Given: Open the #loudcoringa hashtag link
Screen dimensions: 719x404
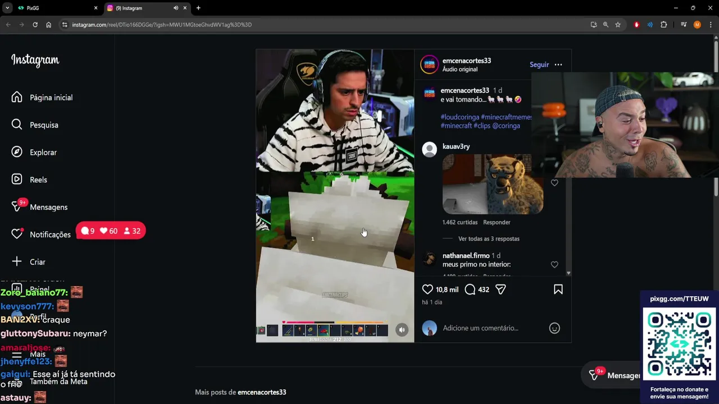Looking at the screenshot, I should [460, 117].
